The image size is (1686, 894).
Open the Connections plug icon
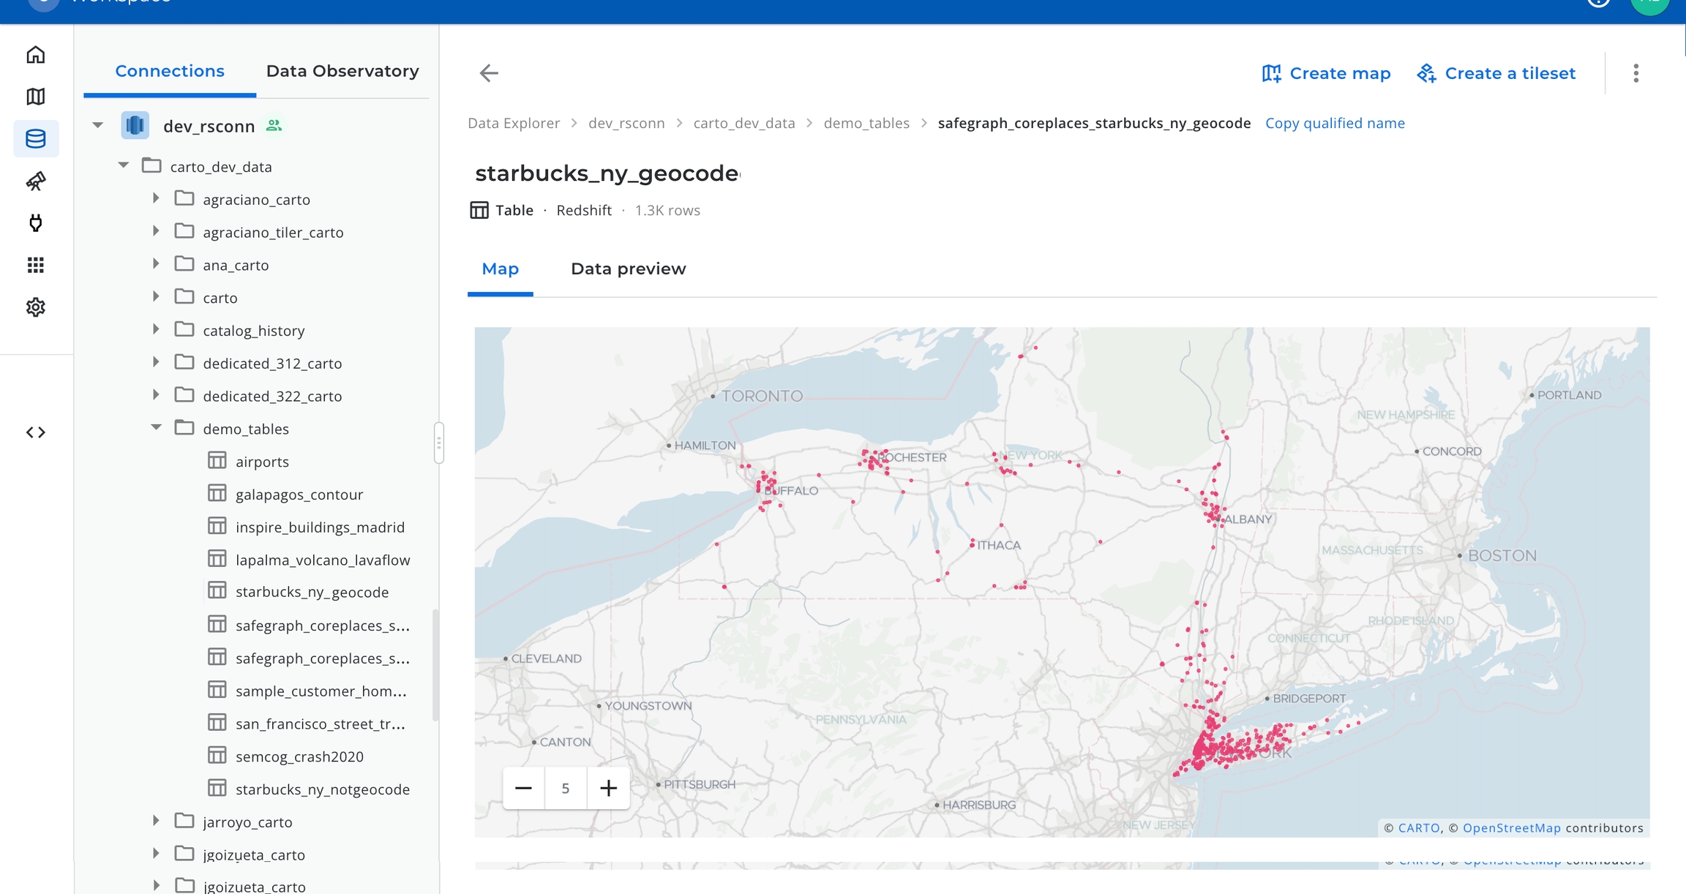(x=35, y=222)
